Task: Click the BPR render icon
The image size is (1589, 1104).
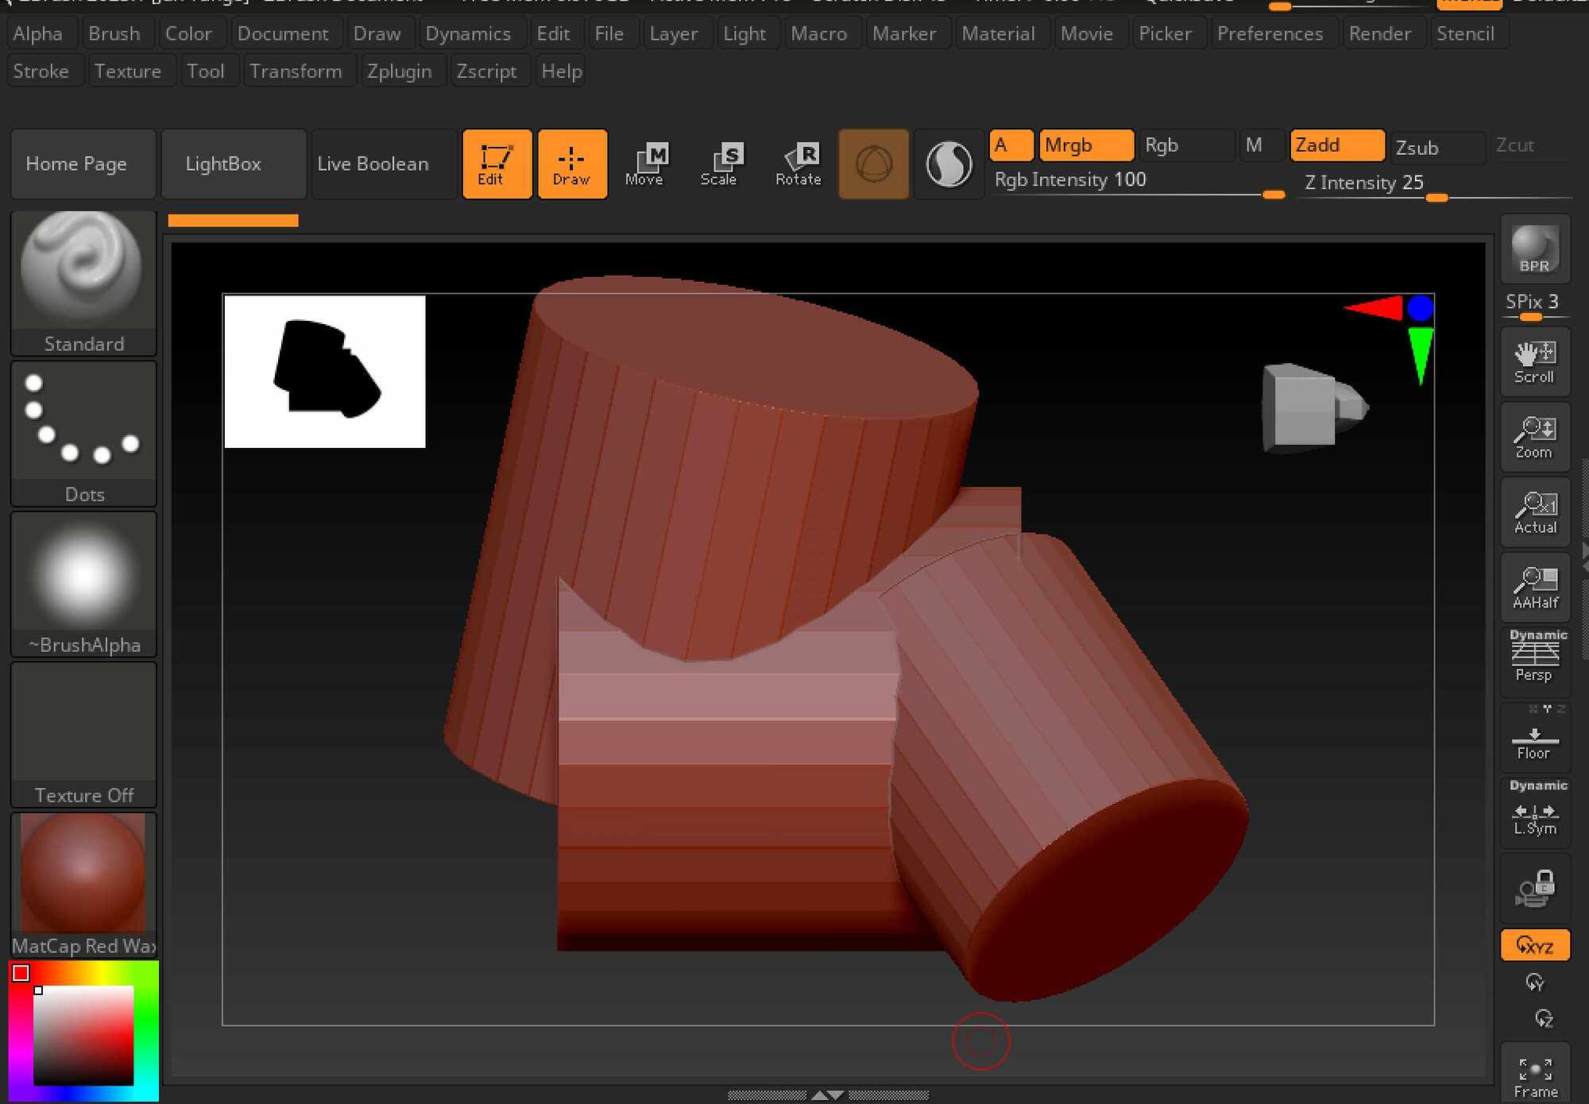Action: click(x=1533, y=248)
